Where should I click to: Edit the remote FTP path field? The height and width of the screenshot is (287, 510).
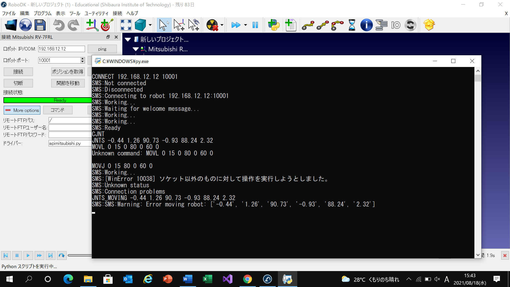click(70, 120)
